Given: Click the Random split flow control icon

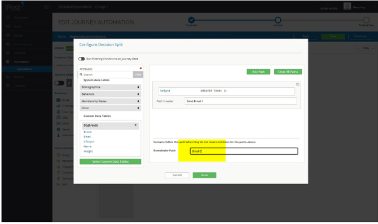Looking at the screenshot, I should click(58, 161).
